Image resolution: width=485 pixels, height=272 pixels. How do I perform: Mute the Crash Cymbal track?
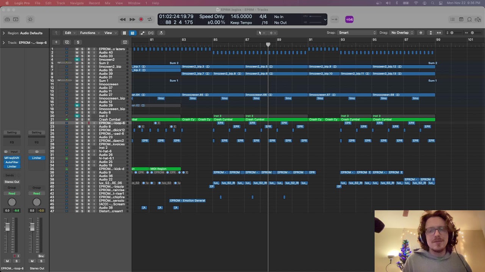77,119
